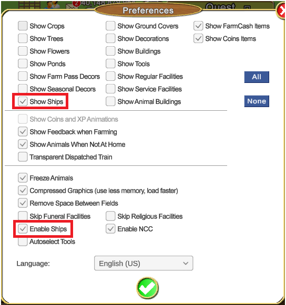
Task: Open the Language dropdown
Action: tap(144, 264)
